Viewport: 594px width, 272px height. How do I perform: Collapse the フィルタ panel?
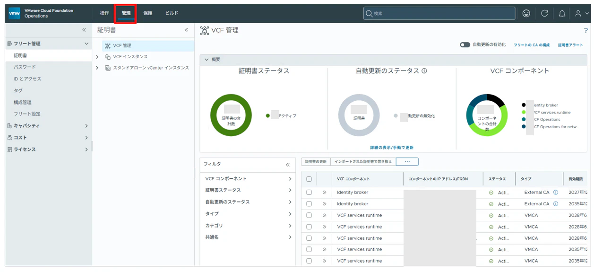(x=288, y=165)
